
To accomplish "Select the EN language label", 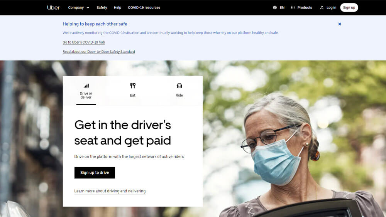I will click(282, 8).
